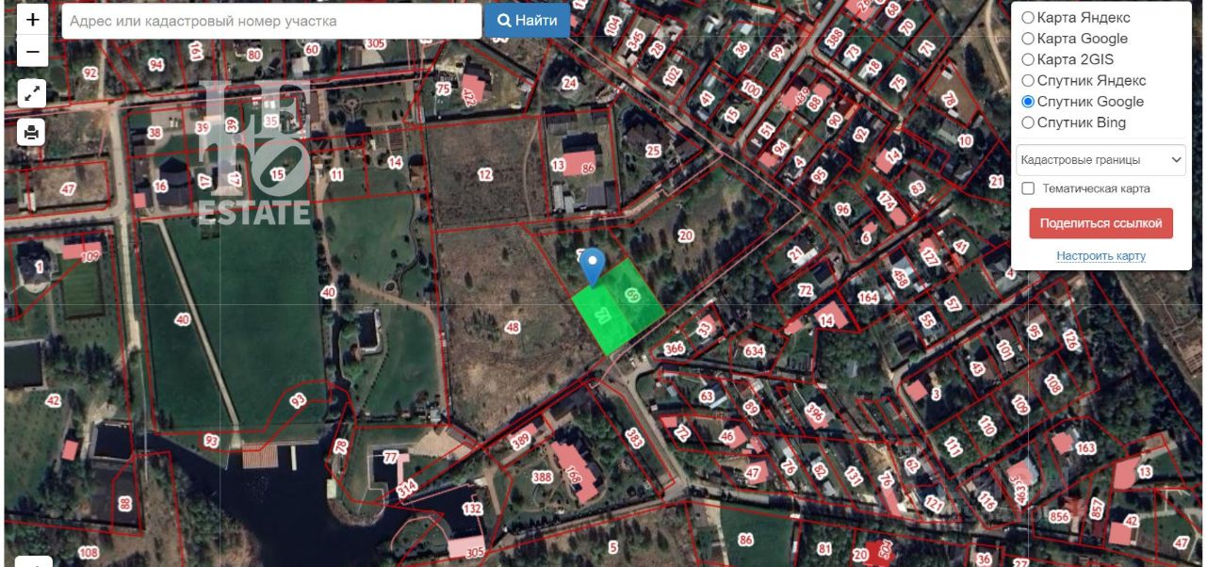Click the highlighted green parcel 69
Viewport: 1206px width, 567px height.
click(633, 298)
